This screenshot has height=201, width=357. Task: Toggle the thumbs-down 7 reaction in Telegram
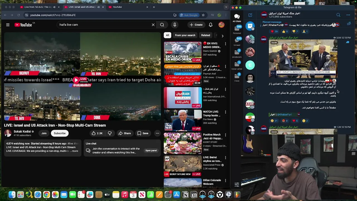tap(295, 32)
